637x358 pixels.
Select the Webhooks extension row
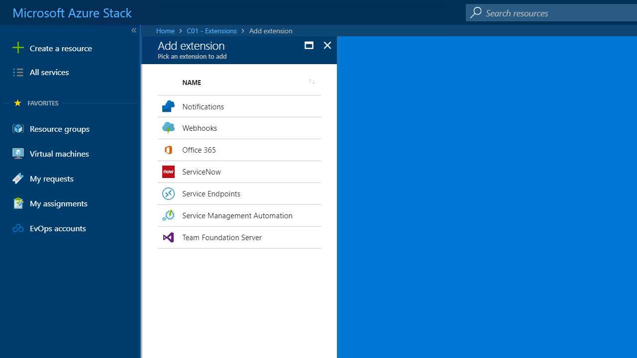coord(239,128)
